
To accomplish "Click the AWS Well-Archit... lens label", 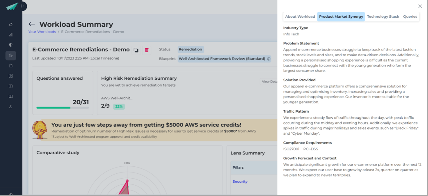I will (x=117, y=98).
